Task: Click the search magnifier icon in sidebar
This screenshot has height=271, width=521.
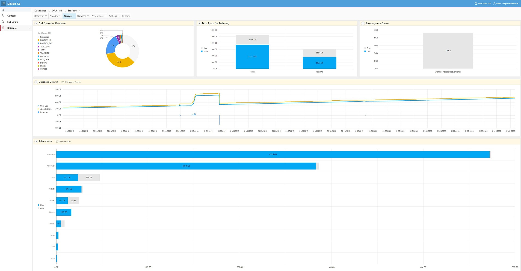Action: pos(3,10)
